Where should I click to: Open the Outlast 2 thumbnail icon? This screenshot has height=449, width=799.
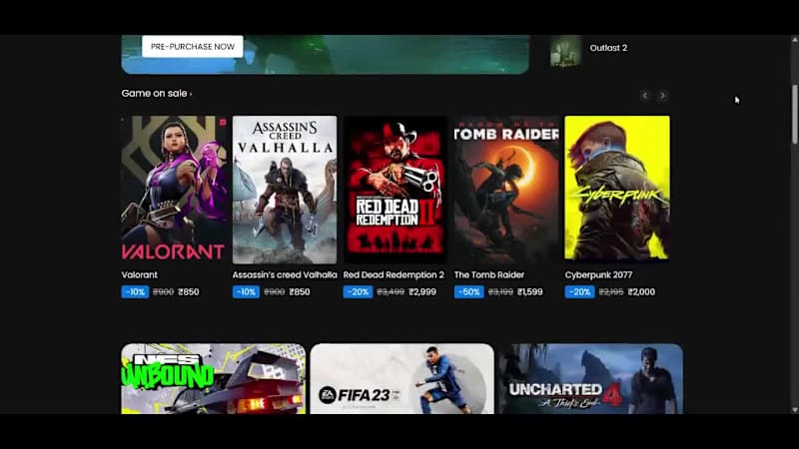point(565,51)
